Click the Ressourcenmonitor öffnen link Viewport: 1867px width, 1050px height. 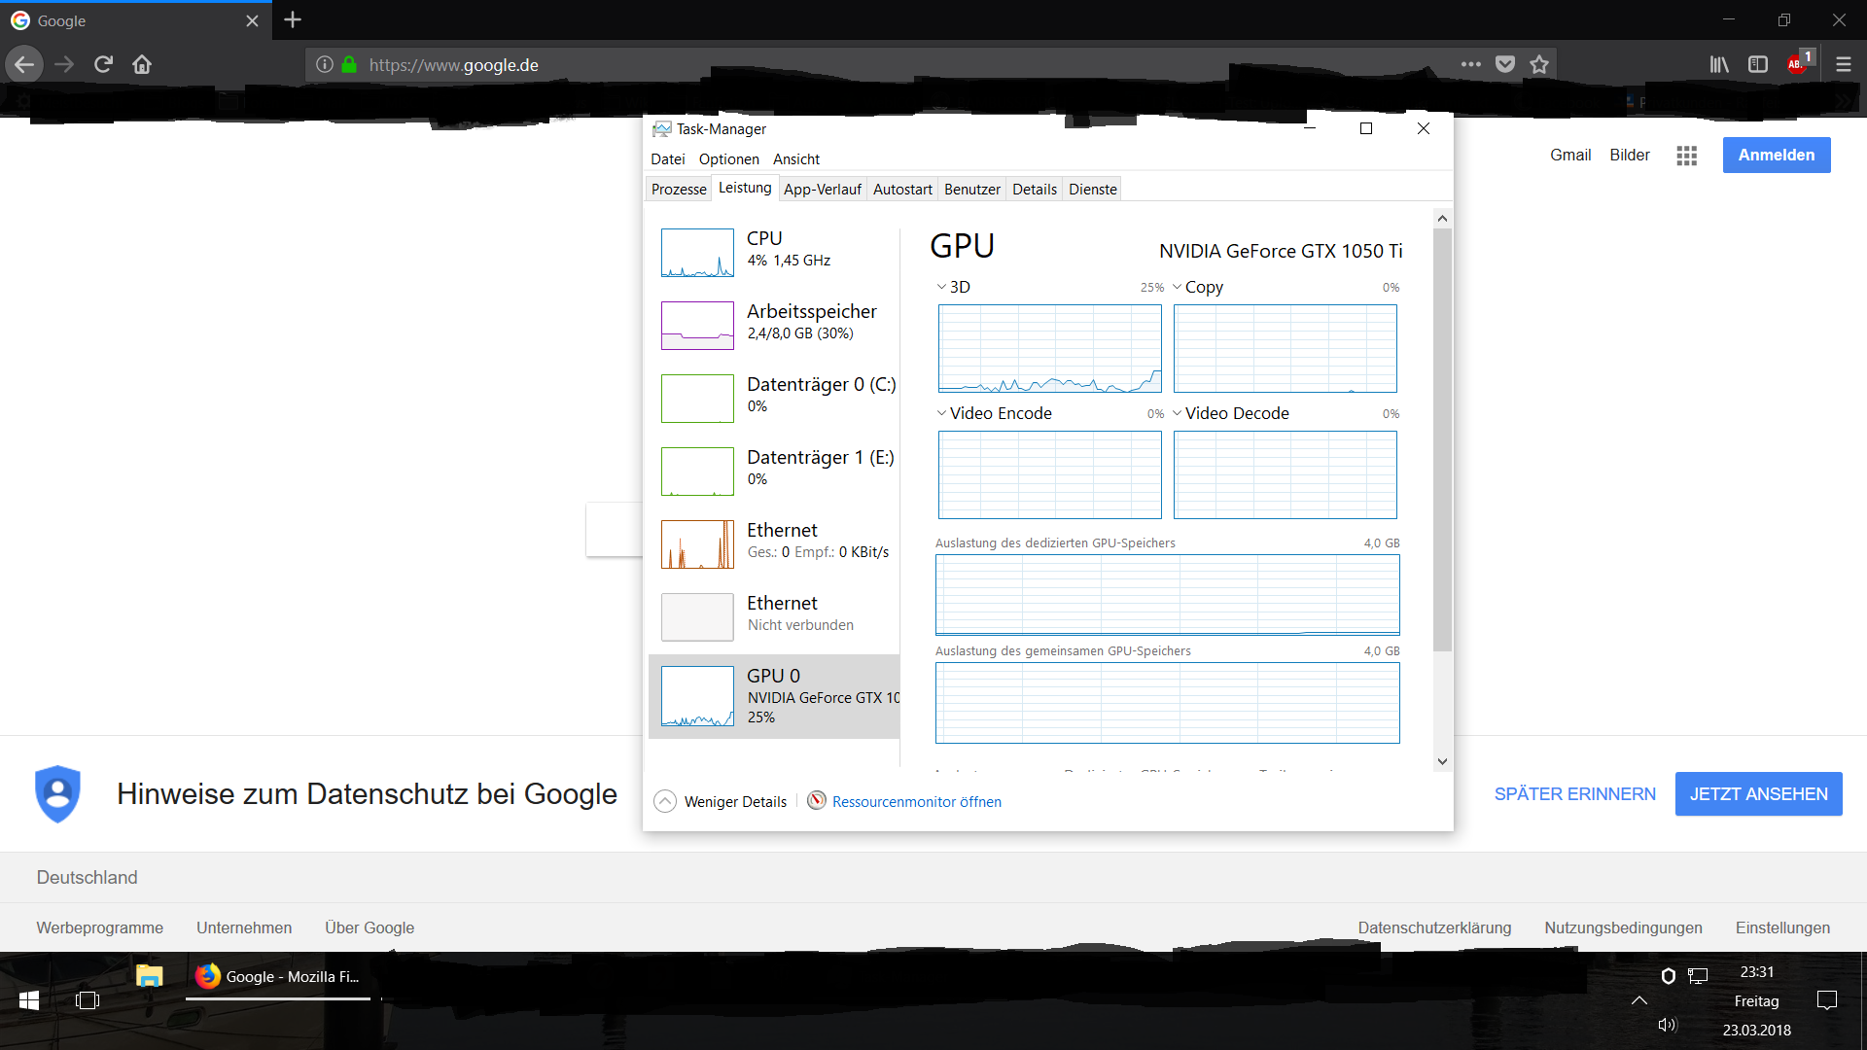coord(916,801)
